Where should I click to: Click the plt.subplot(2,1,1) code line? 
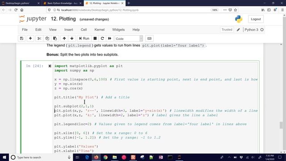[74, 106]
